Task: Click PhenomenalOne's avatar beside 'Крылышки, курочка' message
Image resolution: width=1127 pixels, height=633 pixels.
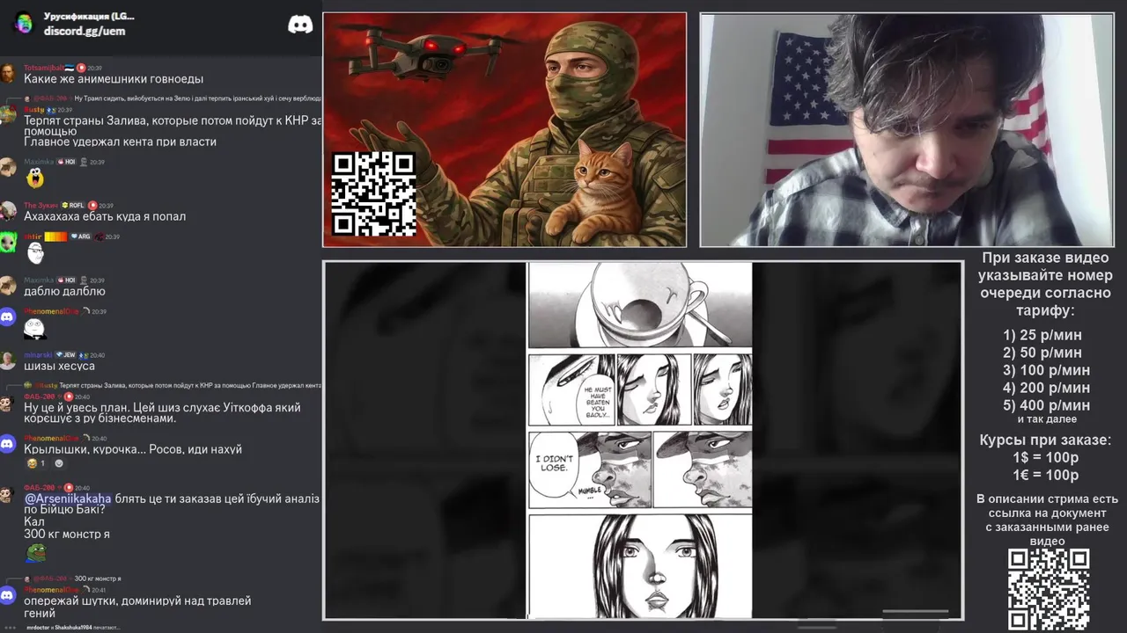Action: (8, 445)
